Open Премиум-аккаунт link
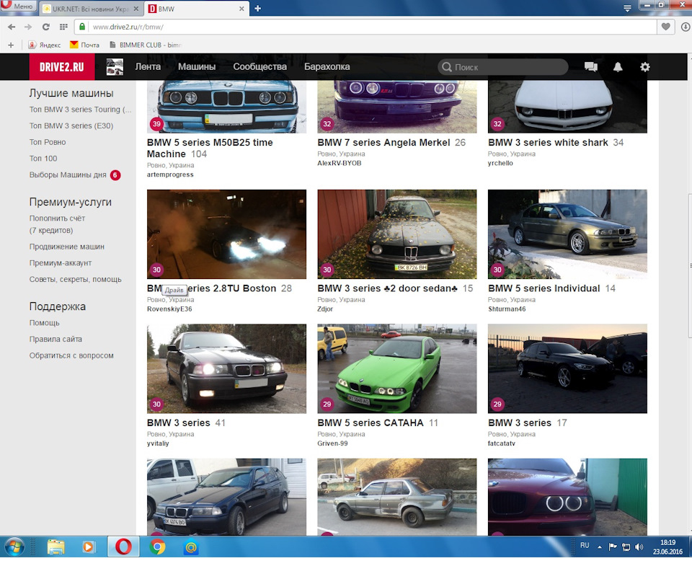This screenshot has height=584, width=692. [61, 262]
